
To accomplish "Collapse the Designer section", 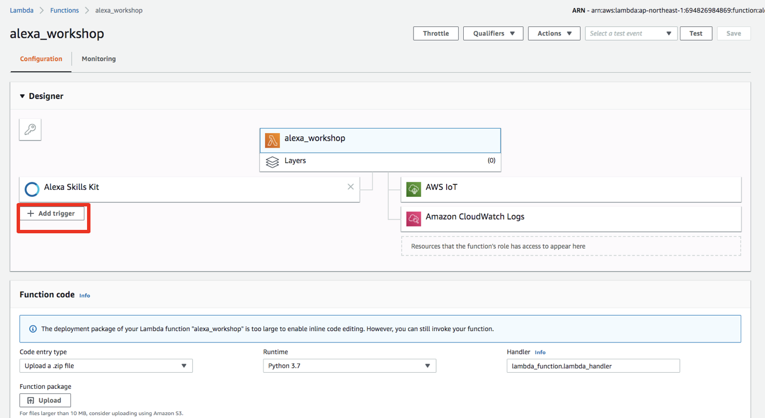I will (22, 96).
